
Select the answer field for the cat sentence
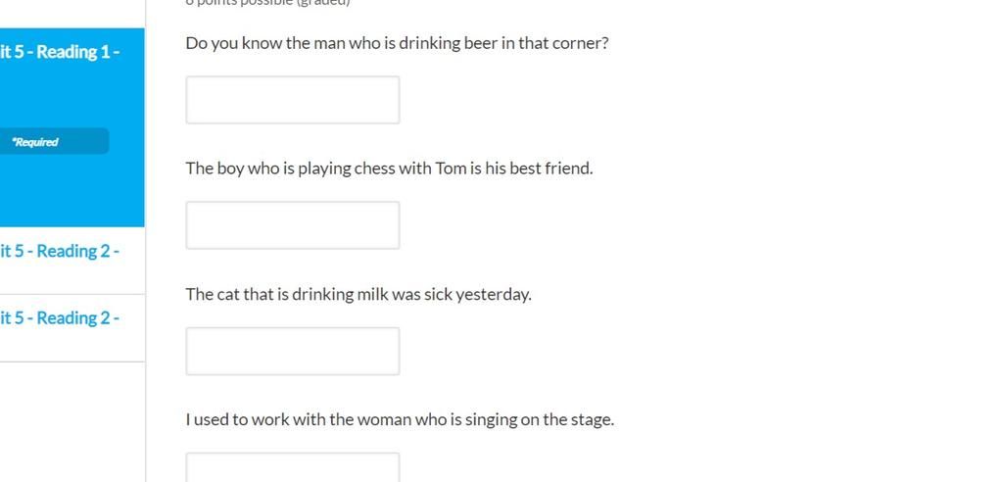tap(292, 351)
